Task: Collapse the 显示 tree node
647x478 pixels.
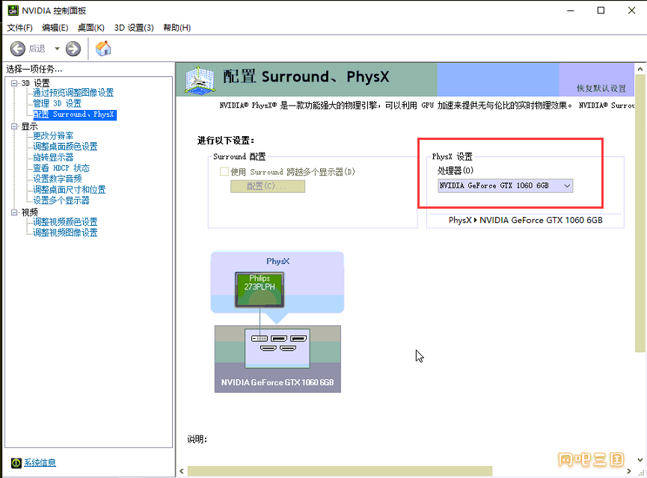Action: (14, 126)
